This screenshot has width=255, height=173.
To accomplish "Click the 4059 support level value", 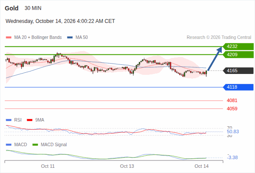I will (232, 109).
